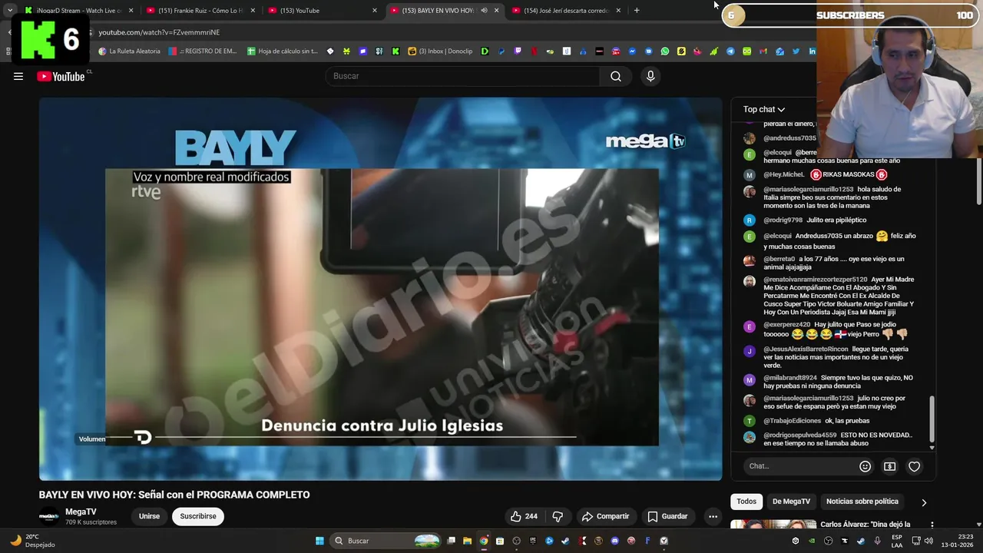The height and width of the screenshot is (553, 983).
Task: Go to the YouTube home logo
Action: [x=61, y=76]
